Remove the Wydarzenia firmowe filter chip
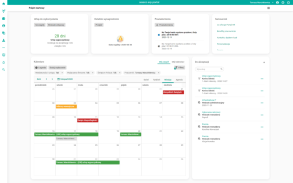 (92, 72)
